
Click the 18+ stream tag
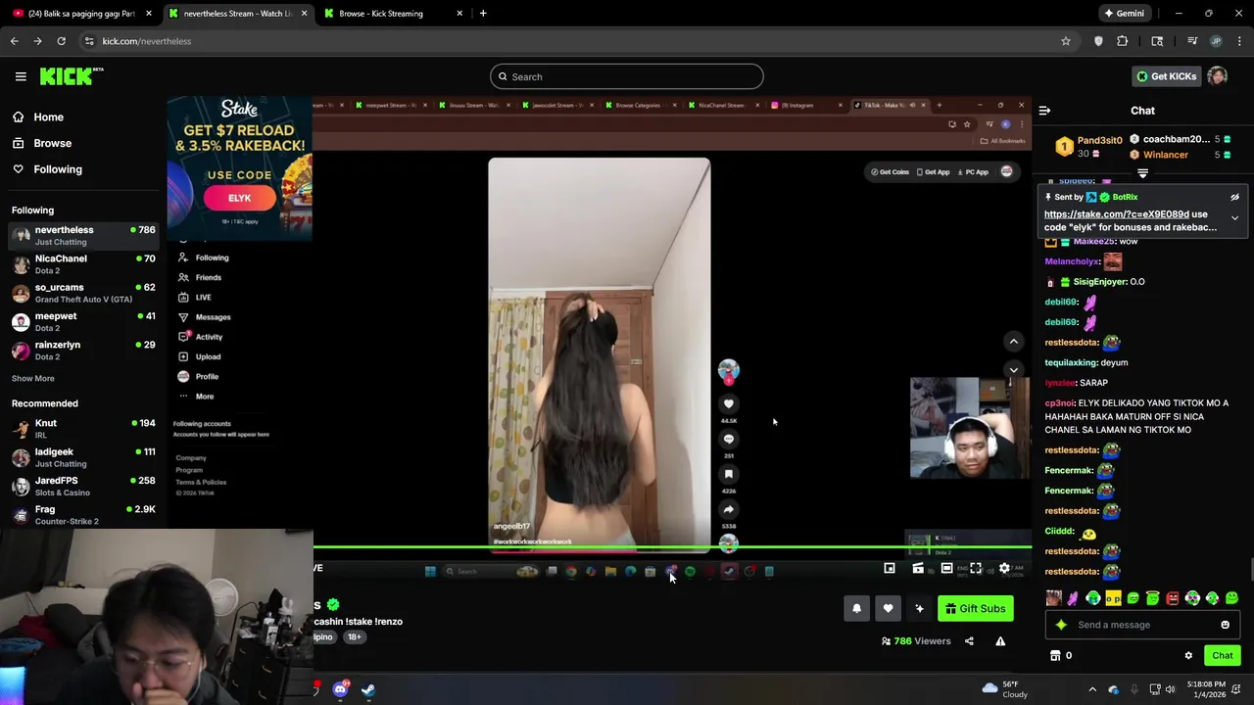[x=354, y=636]
